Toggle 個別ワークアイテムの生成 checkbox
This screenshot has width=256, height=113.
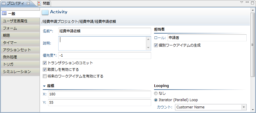click(156, 45)
